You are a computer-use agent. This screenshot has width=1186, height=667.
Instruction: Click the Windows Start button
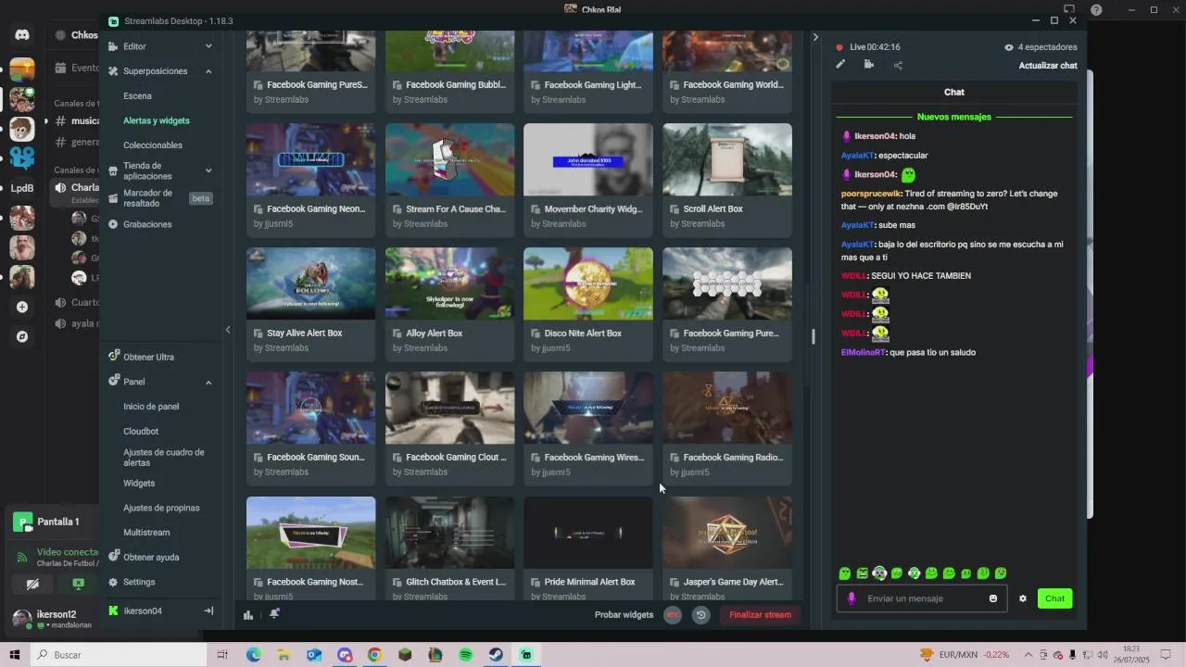tap(15, 655)
